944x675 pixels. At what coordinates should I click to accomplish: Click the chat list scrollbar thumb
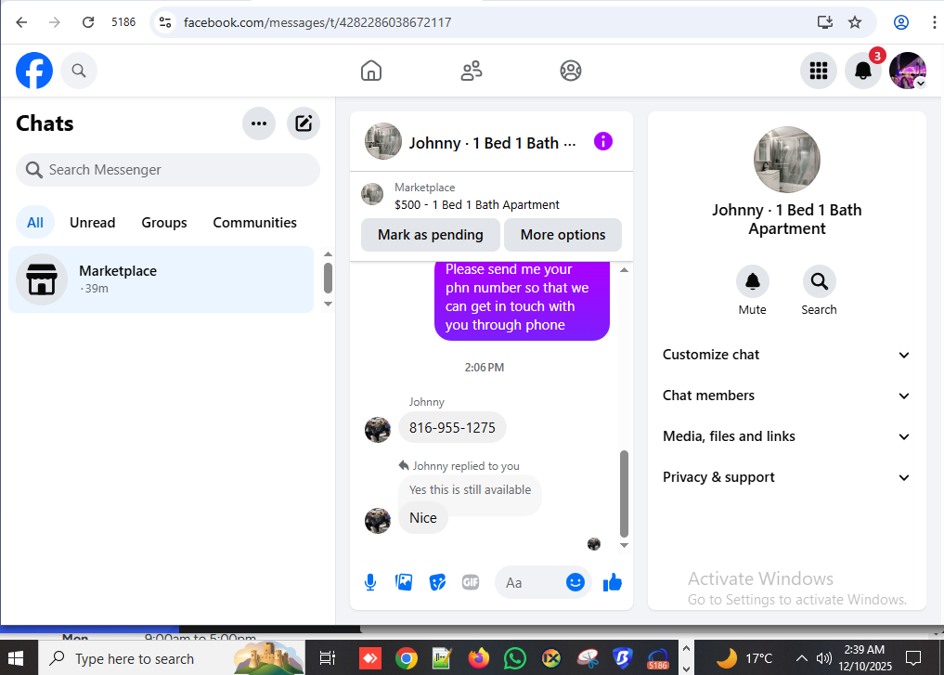328,279
